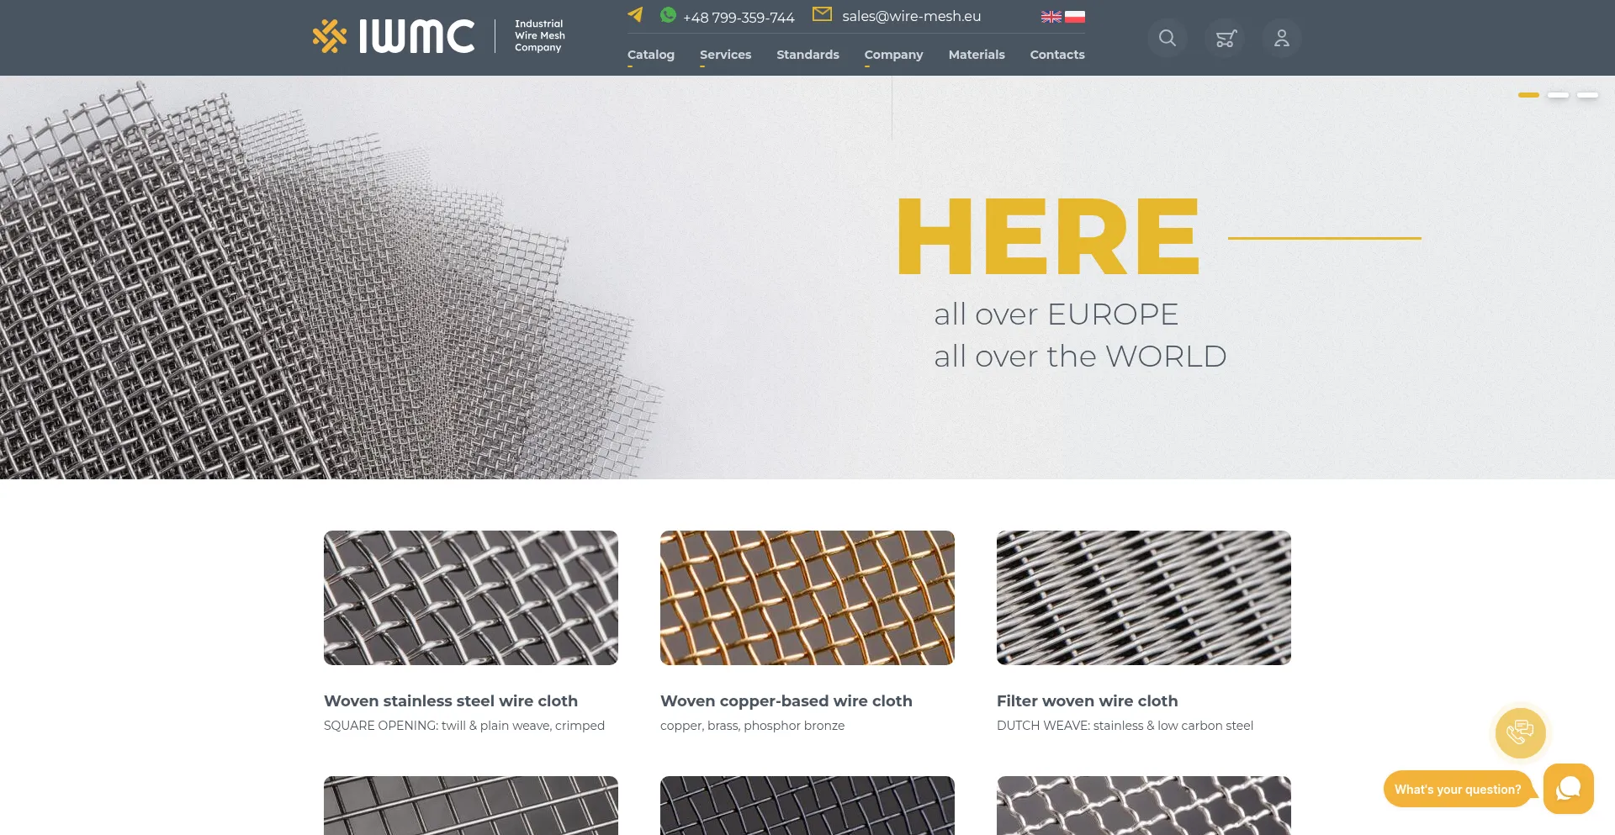Image resolution: width=1615 pixels, height=835 pixels.
Task: Open Woven stainless steel wire cloth link
Action: coord(451,700)
